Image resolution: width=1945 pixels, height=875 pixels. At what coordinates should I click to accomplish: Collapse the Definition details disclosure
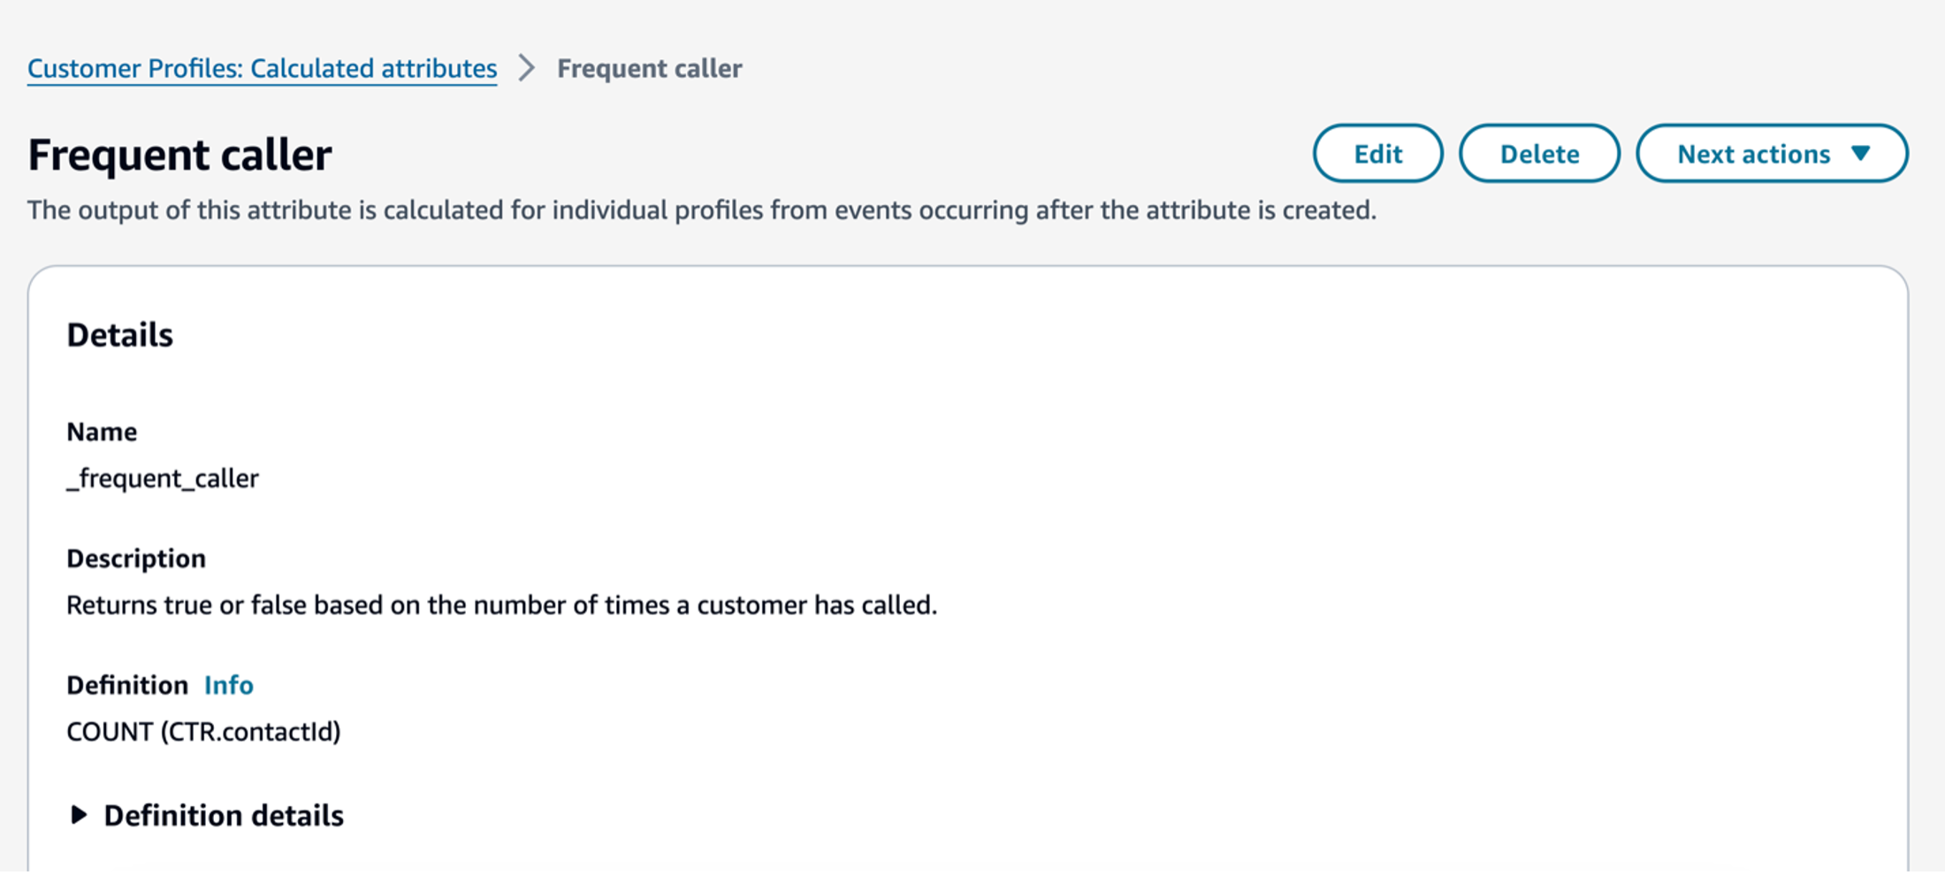(224, 815)
